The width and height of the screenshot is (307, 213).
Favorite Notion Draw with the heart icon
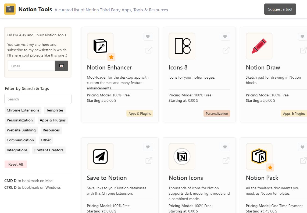302,36
